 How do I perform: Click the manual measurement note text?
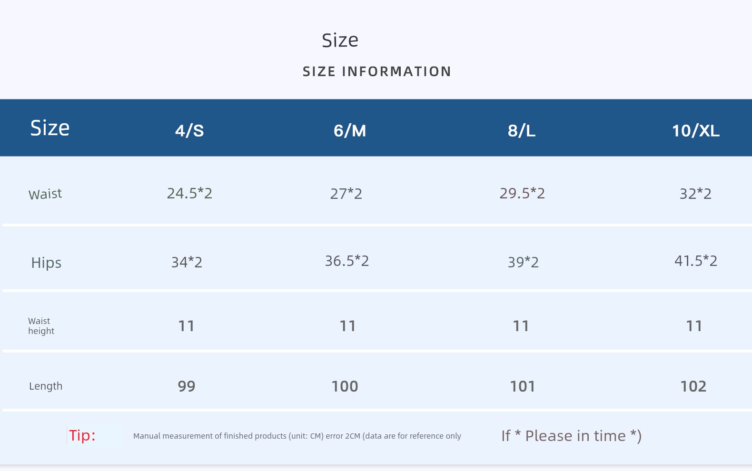click(x=297, y=436)
